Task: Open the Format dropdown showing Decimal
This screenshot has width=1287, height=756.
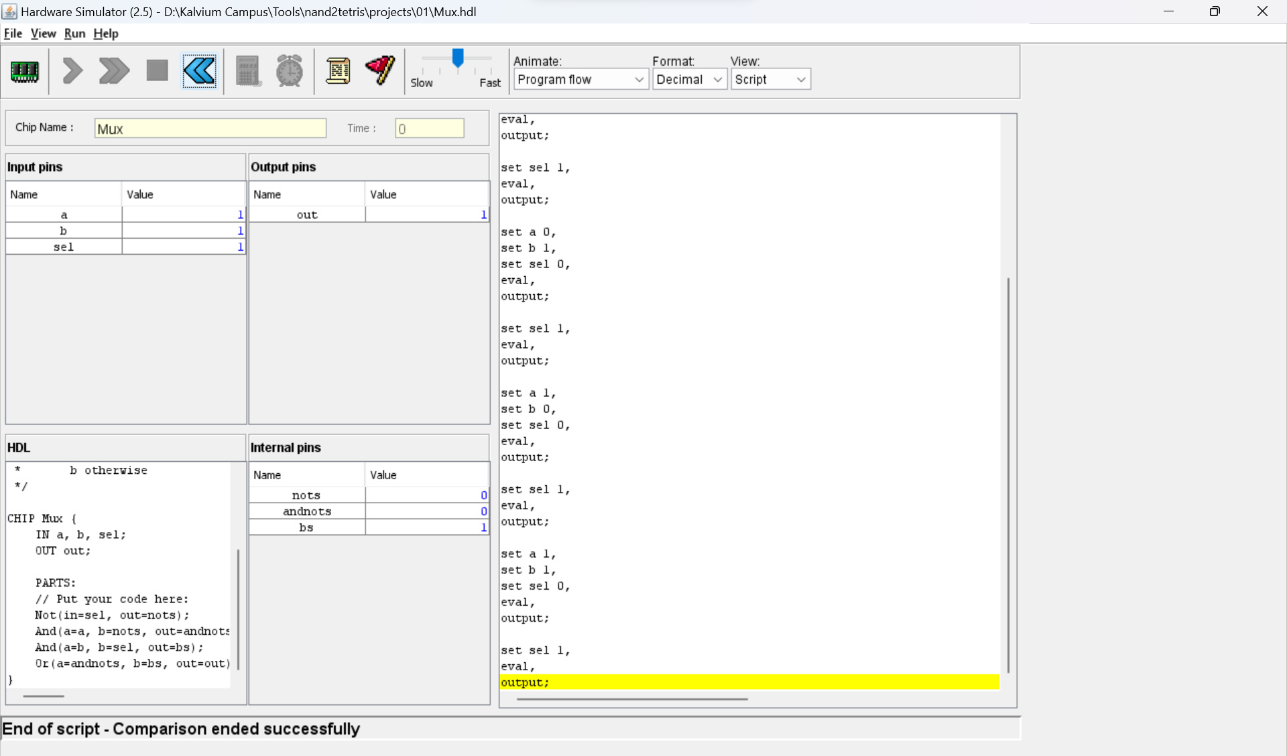Action: click(x=689, y=79)
